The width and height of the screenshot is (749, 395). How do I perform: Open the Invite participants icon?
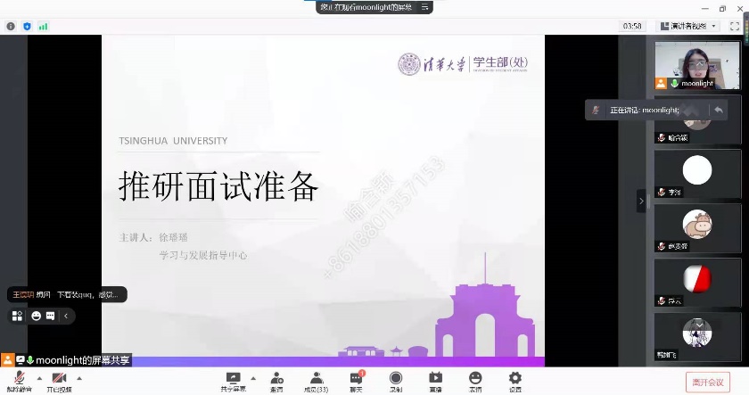[x=277, y=379]
